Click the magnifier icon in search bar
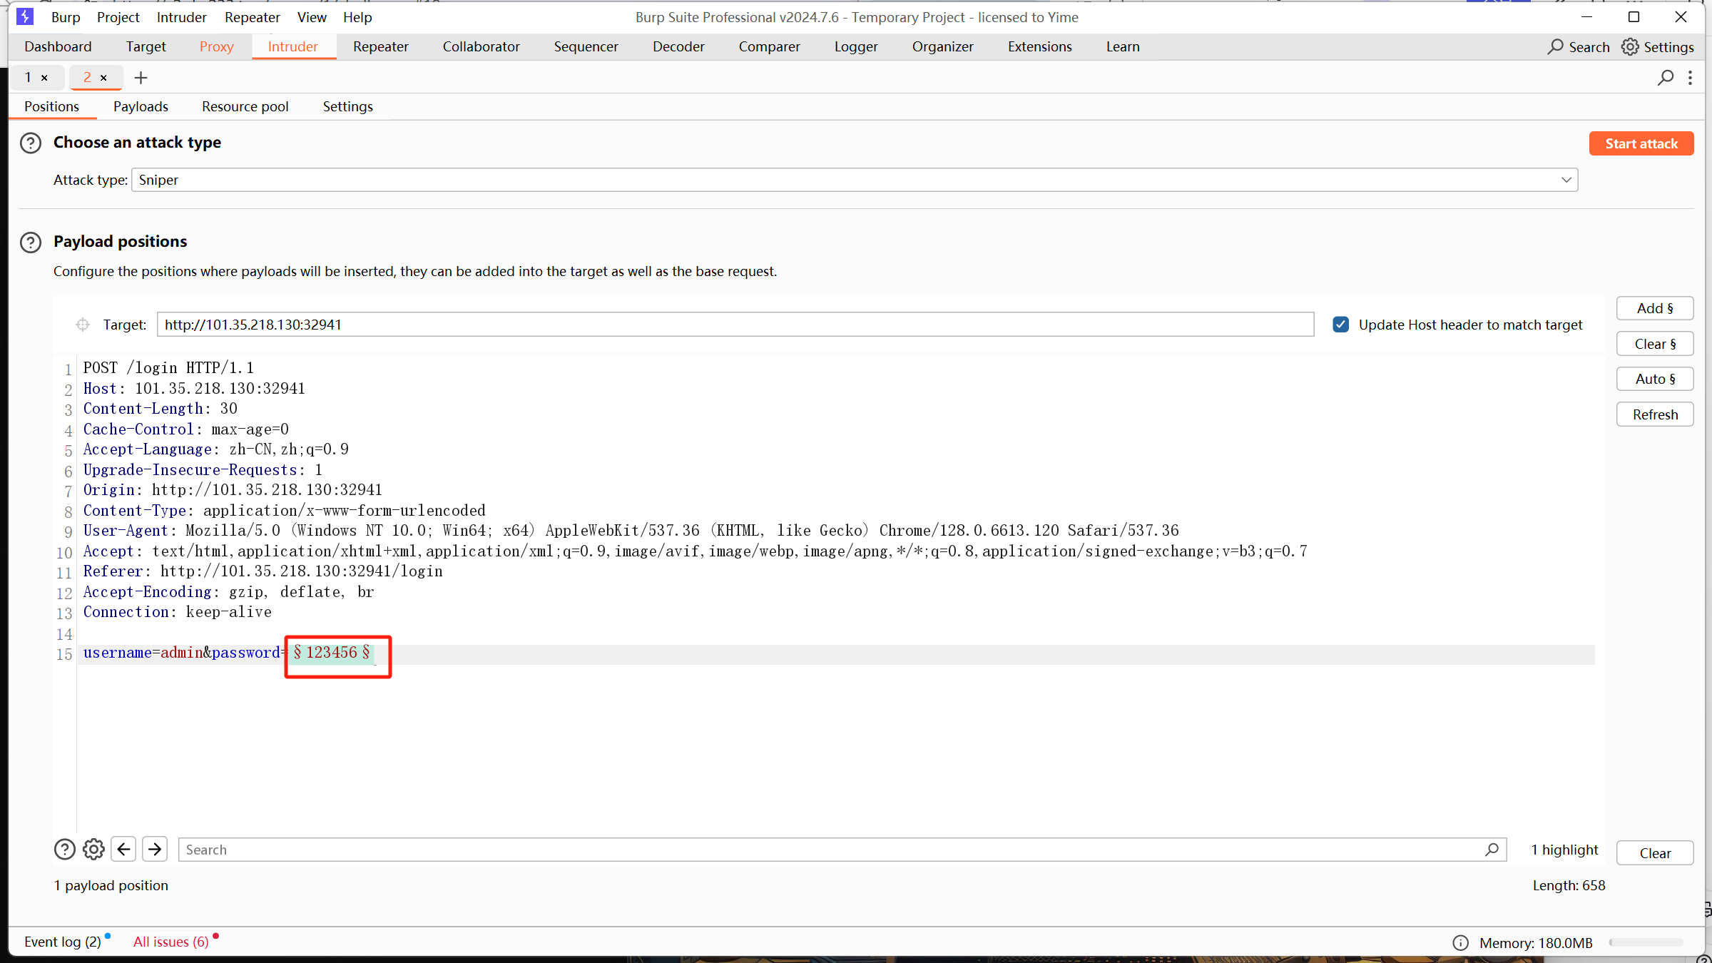The width and height of the screenshot is (1712, 963). (x=1492, y=850)
